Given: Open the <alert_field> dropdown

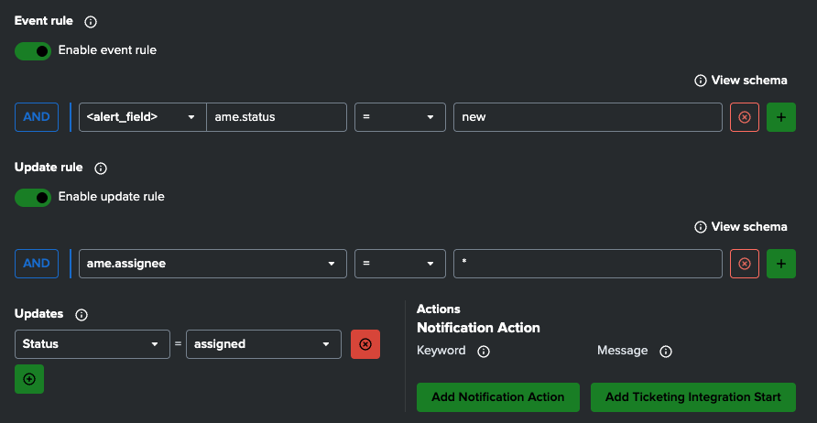Looking at the screenshot, I should (142, 117).
